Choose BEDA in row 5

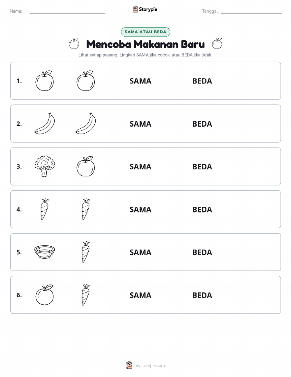(x=202, y=252)
